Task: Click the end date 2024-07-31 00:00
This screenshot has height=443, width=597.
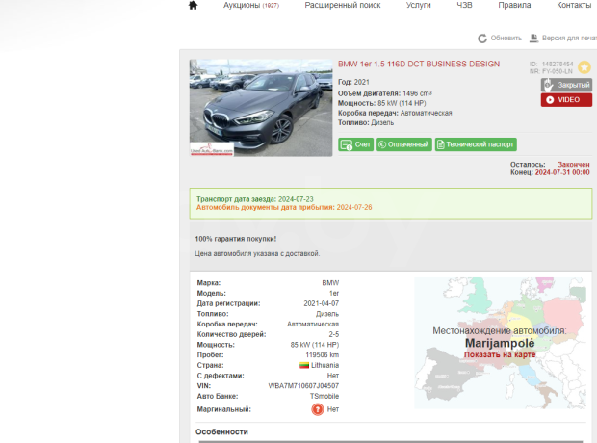Action: point(562,172)
